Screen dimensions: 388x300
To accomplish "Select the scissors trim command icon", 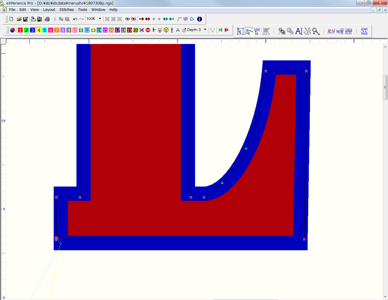I will pyautogui.click(x=142, y=30).
